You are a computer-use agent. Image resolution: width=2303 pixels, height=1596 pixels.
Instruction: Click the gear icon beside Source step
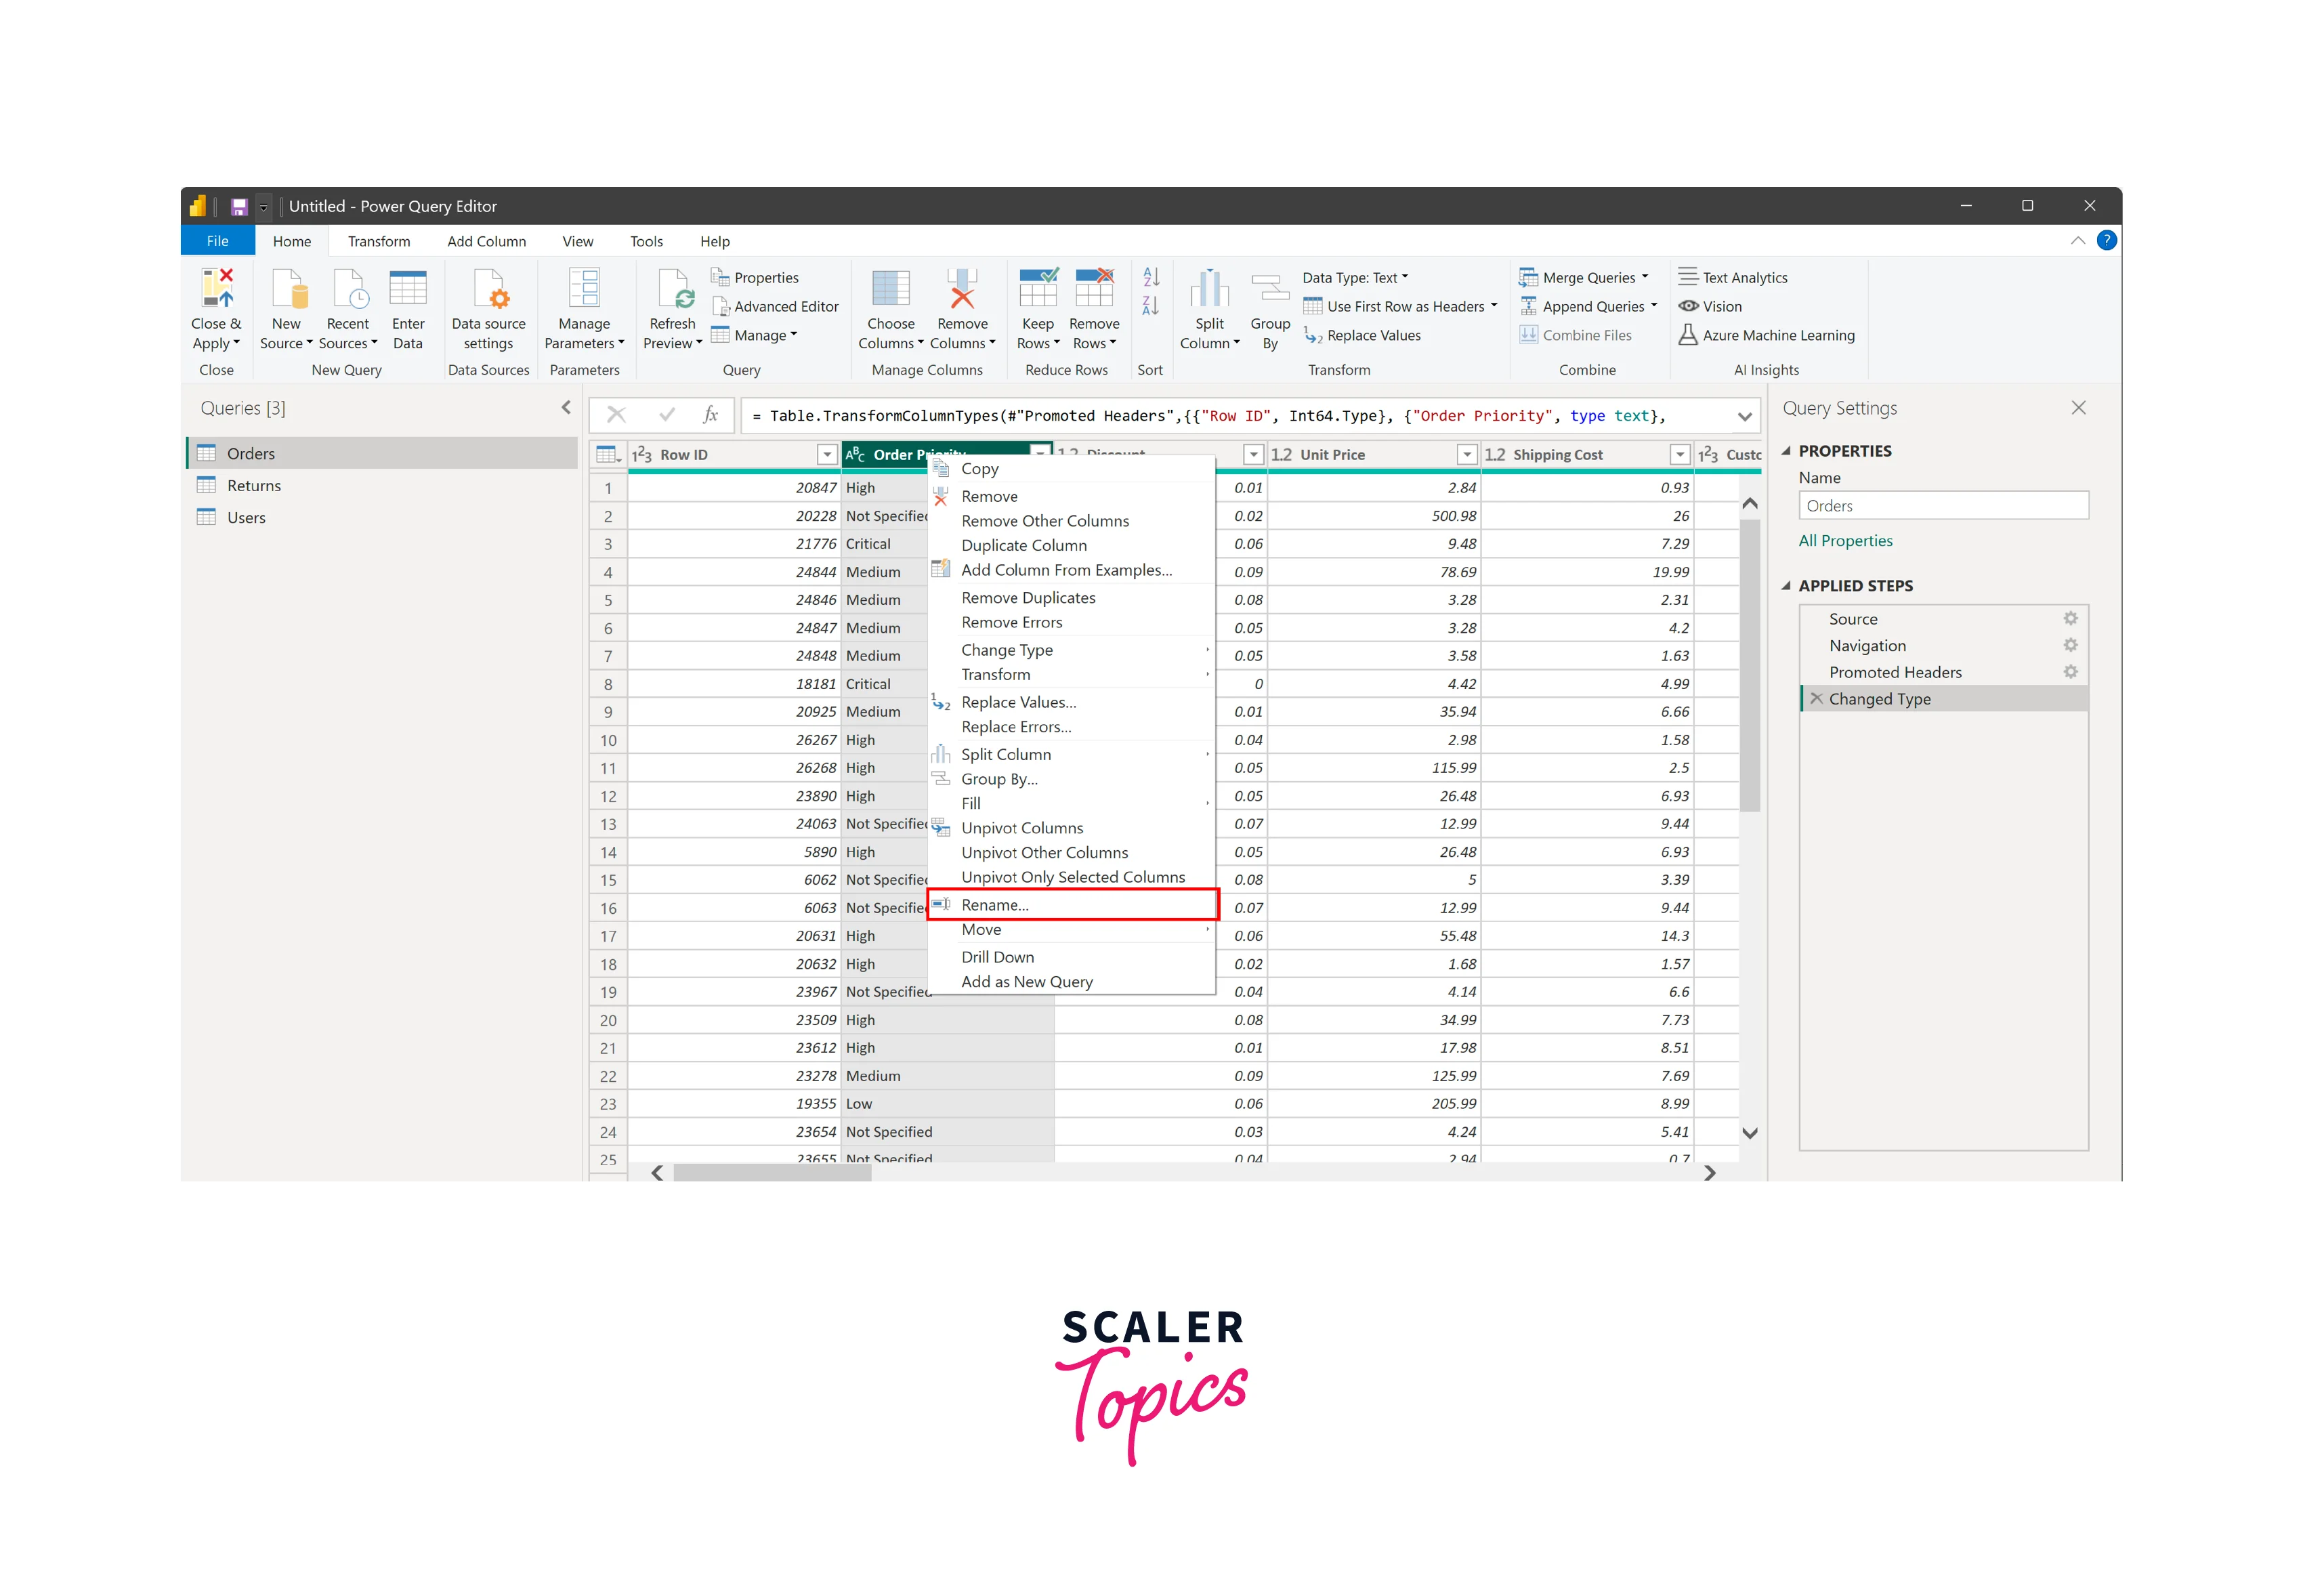click(x=2070, y=619)
